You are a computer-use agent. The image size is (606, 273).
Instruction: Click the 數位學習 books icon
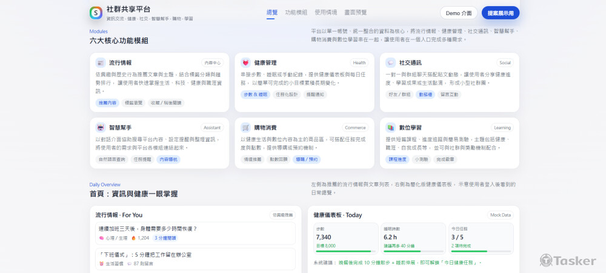[391, 128]
